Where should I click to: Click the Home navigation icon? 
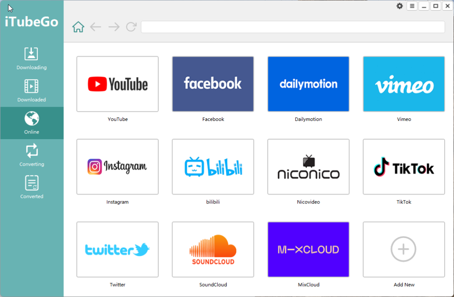pyautogui.click(x=78, y=27)
